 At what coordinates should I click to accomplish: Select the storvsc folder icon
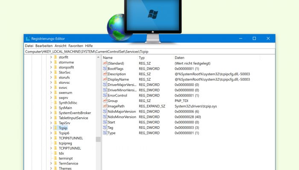[x=56, y=82]
